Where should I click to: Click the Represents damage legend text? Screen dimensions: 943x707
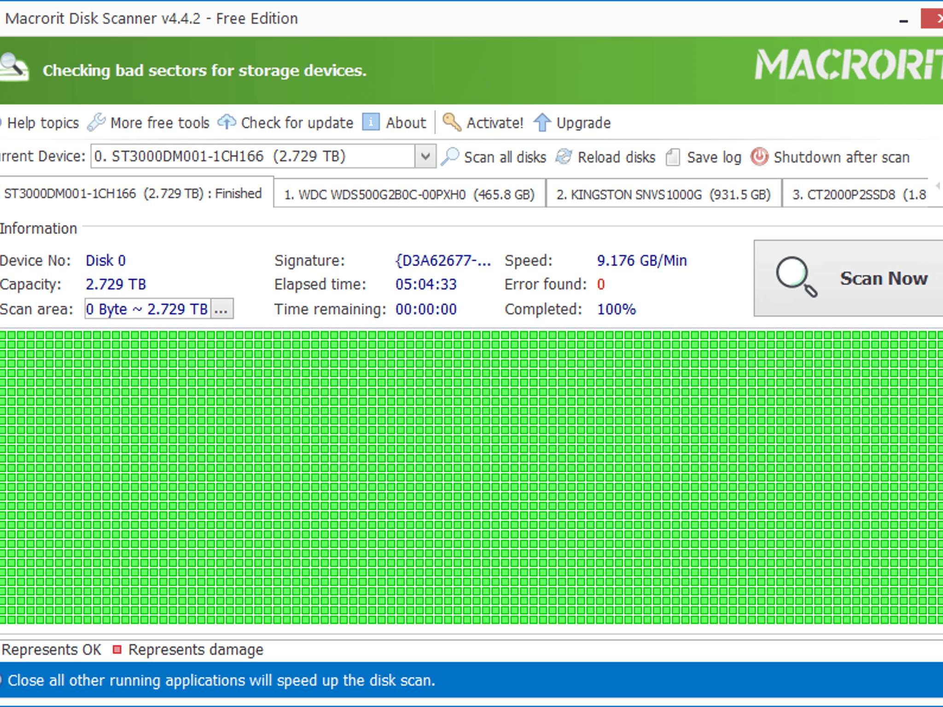196,649
